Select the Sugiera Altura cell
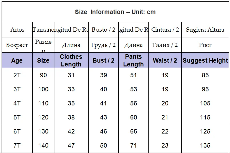The height and width of the screenshot is (153, 230). 205,30
